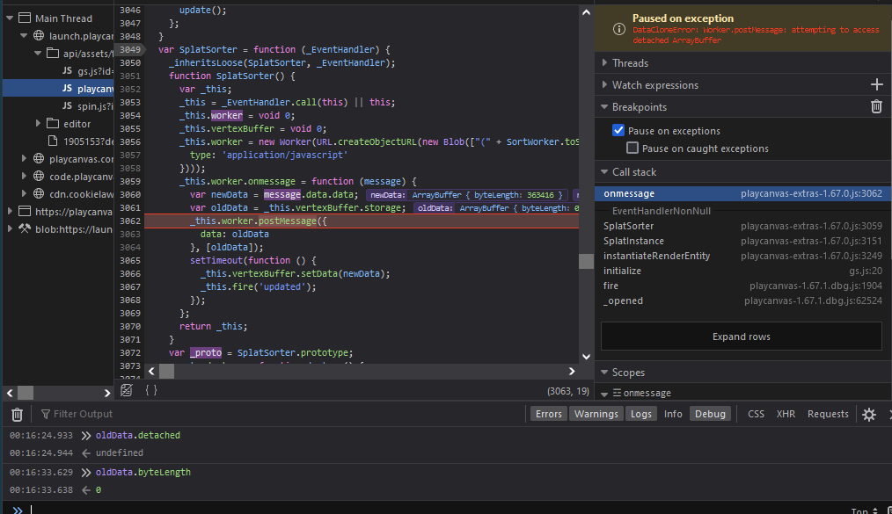This screenshot has height=514, width=892.
Task: Toggle Info filter in console
Action: pos(673,414)
